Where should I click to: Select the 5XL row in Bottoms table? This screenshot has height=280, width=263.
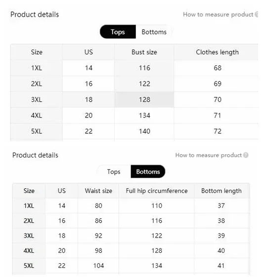tap(131, 266)
